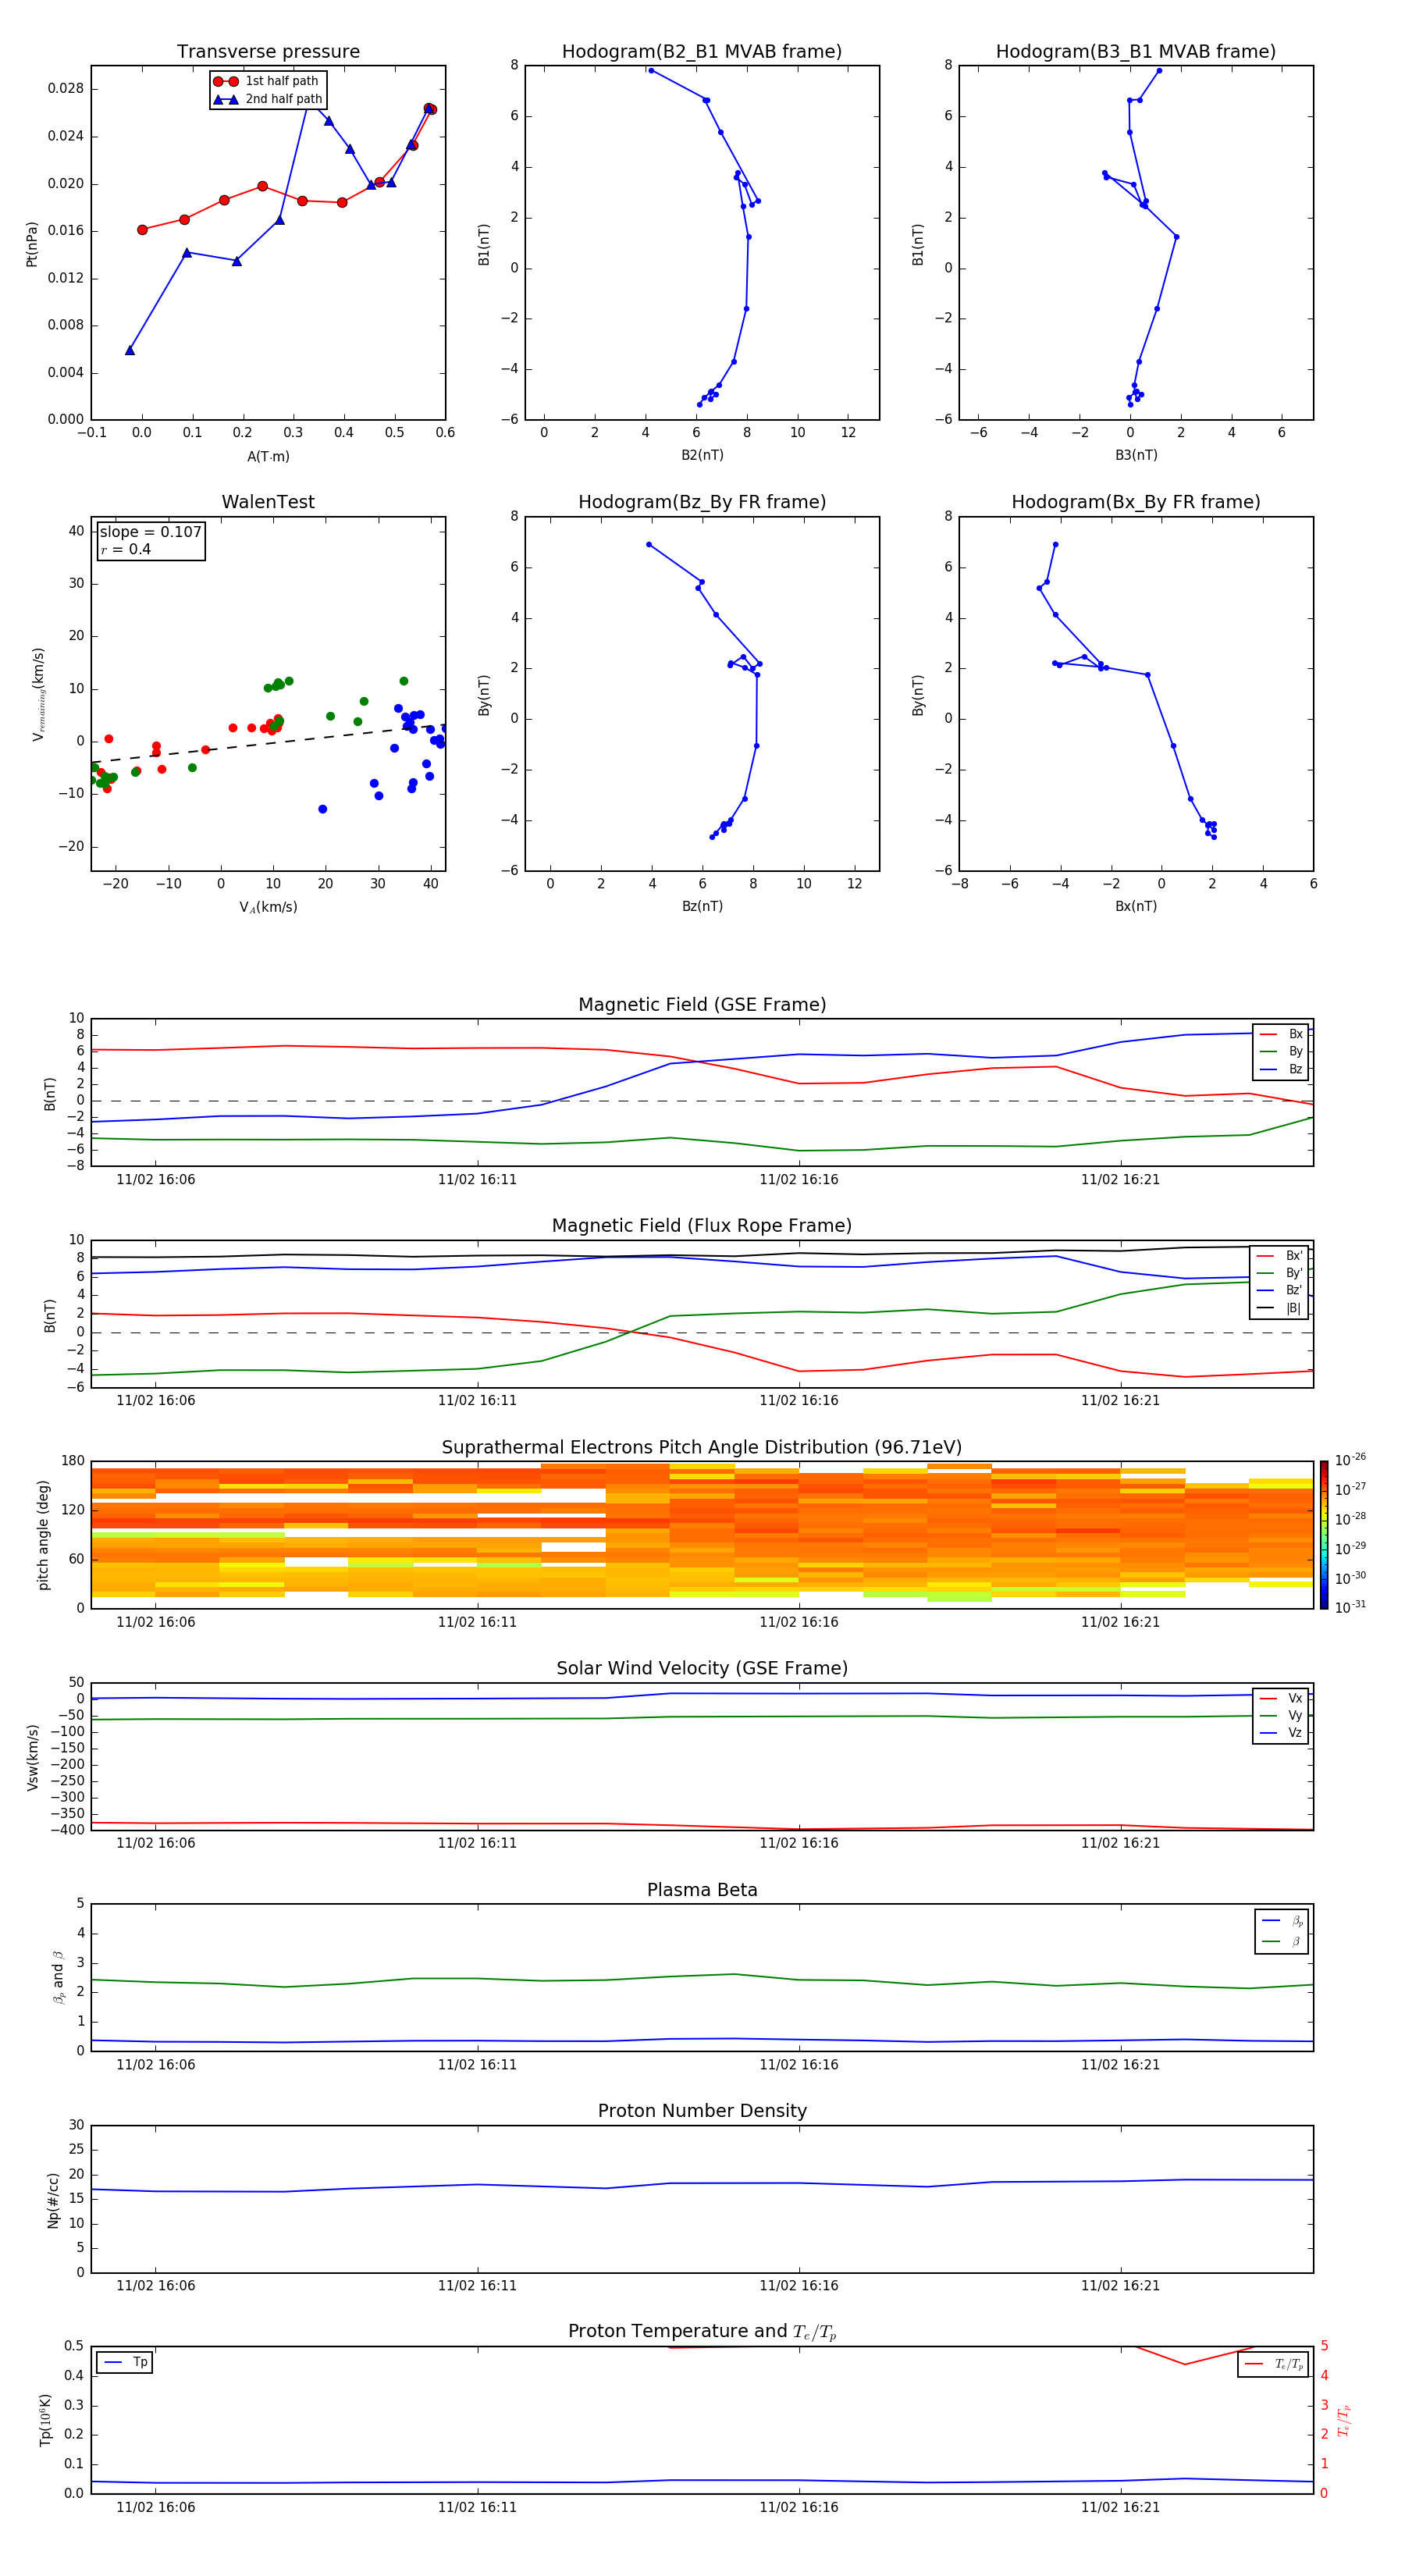Click the 'Hodogram(Bx_By FR frame)' title
The width and height of the screenshot is (1405, 2576).
[x=1136, y=502]
